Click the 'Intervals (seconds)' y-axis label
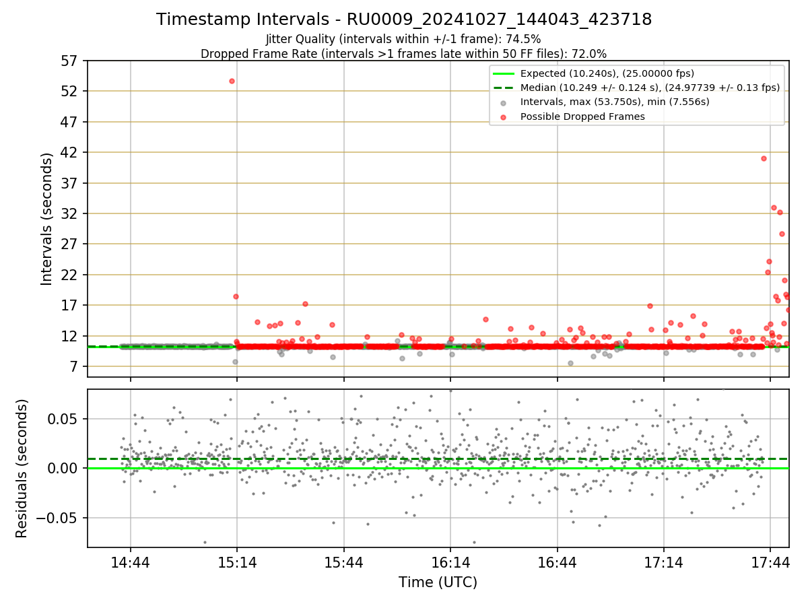The image size is (808, 606). 46,219
